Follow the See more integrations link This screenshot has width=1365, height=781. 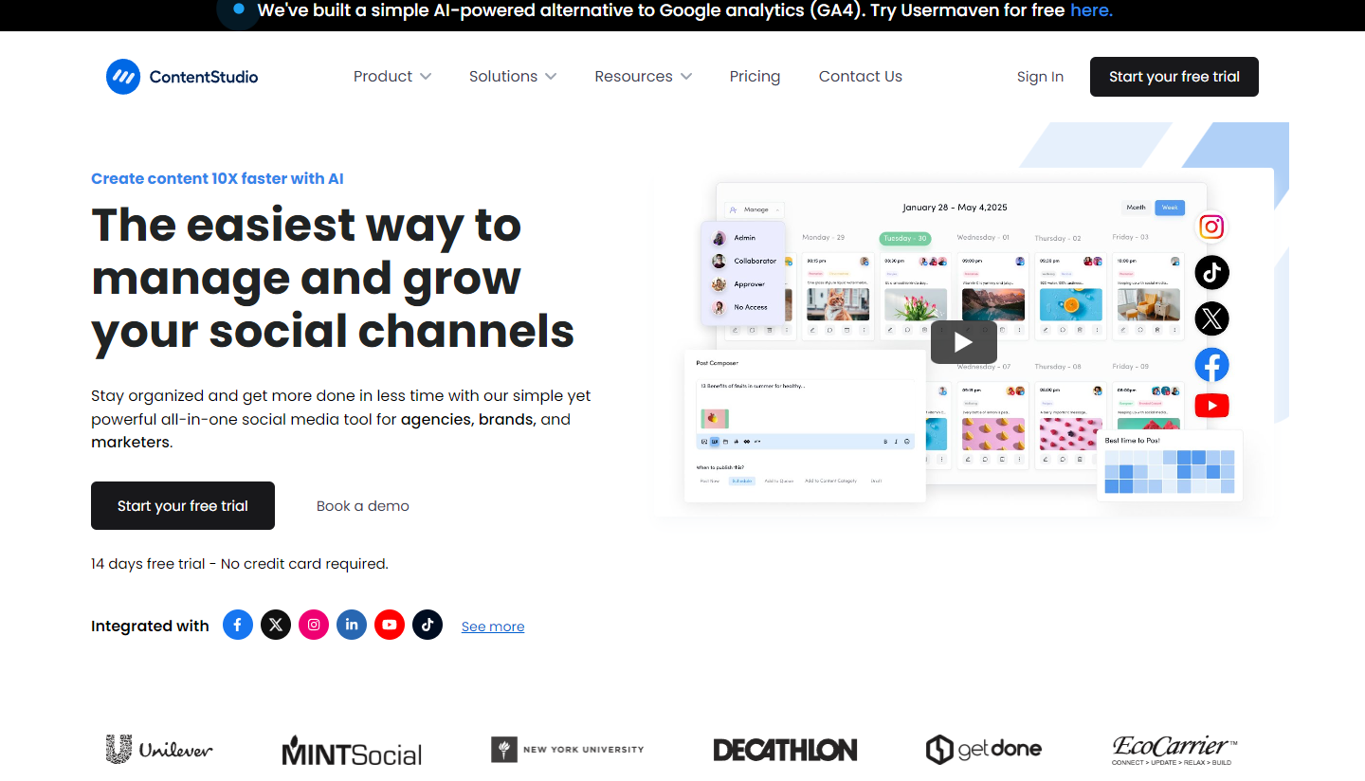pos(493,627)
